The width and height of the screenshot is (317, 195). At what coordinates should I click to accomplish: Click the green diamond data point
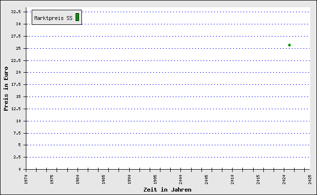point(289,45)
